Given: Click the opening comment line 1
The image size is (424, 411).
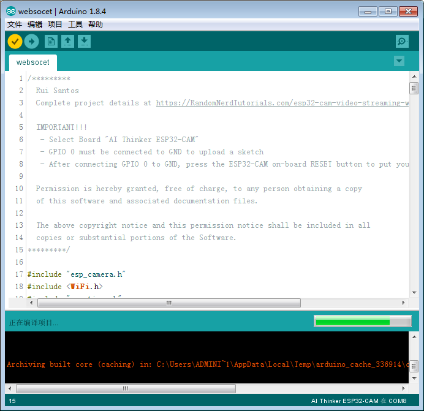Looking at the screenshot, I should coord(48,78).
